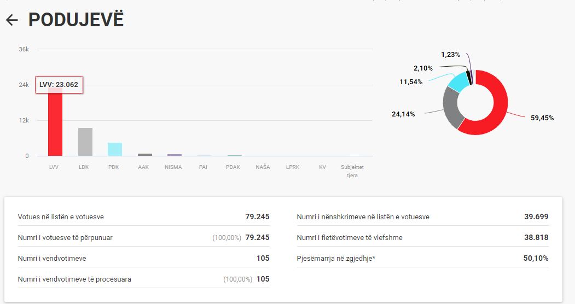Click the gray LDK bar
The image size is (575, 304).
85,142
